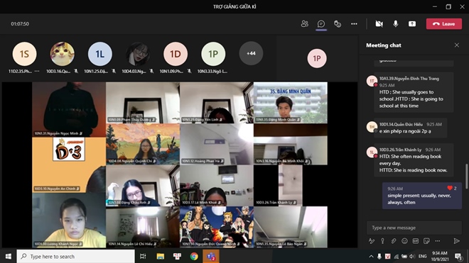Open the More actions menu in meeting toolbar

[354, 24]
